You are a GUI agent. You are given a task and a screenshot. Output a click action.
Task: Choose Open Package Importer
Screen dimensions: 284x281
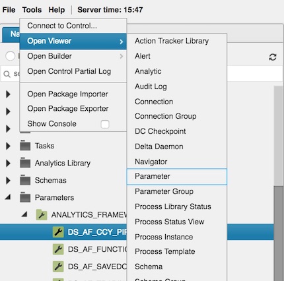coord(73,94)
